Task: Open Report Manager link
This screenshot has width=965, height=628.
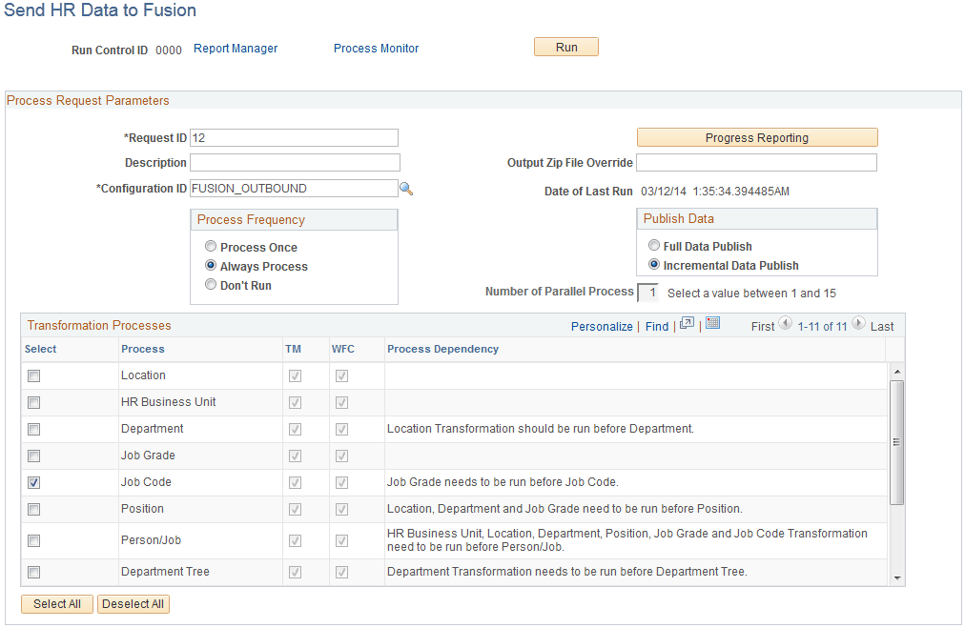Action: click(x=236, y=49)
